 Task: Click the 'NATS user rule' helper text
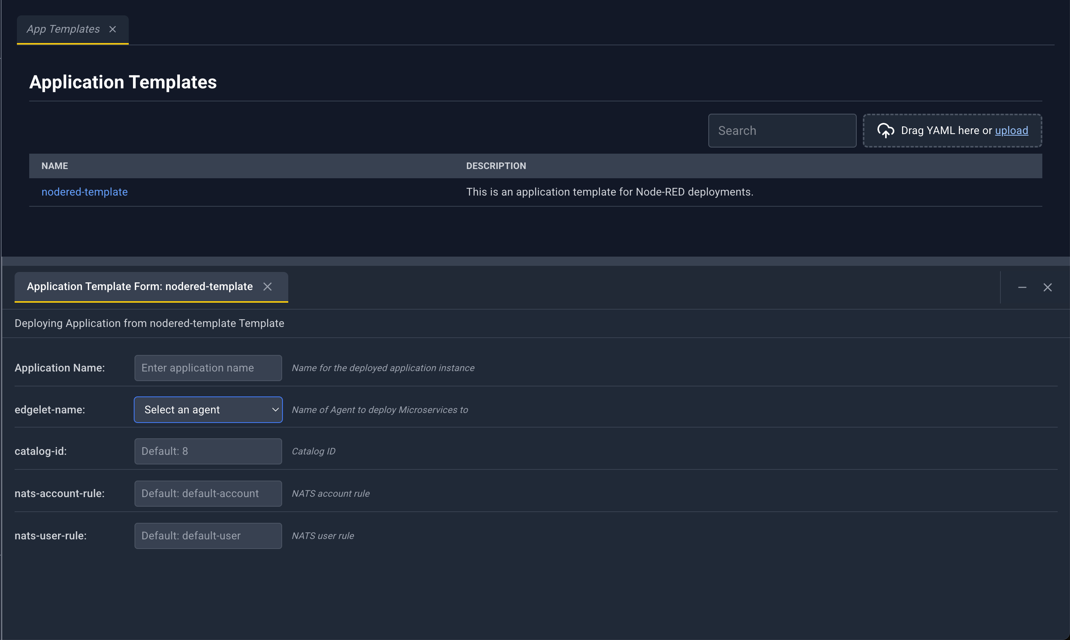coord(323,536)
